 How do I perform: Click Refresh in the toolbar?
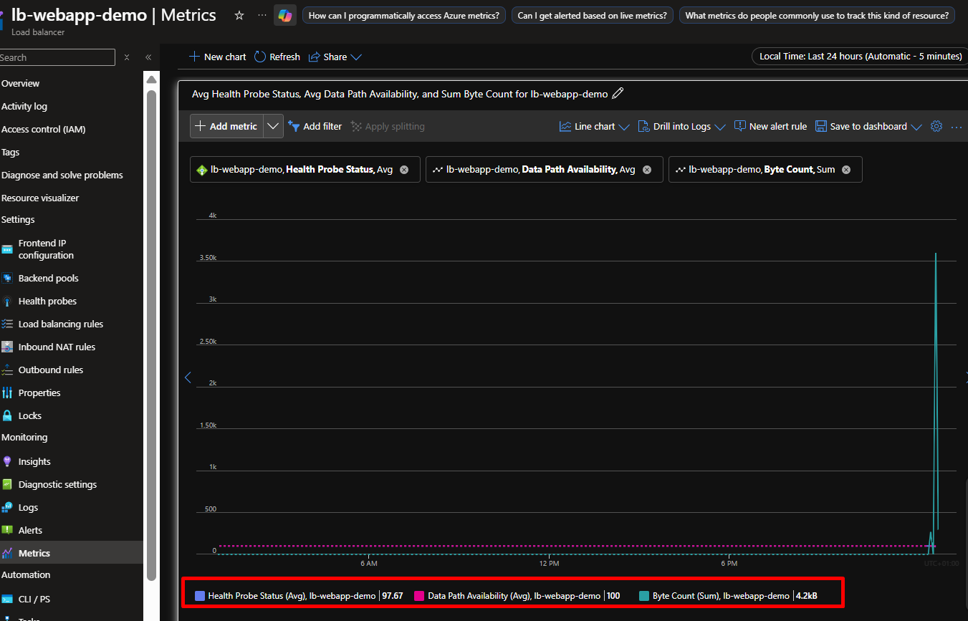click(x=277, y=57)
